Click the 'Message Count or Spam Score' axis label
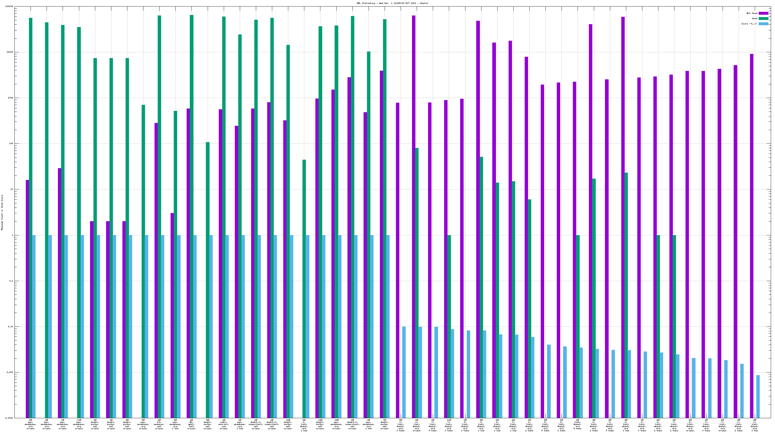This screenshot has width=775, height=435. (2, 212)
